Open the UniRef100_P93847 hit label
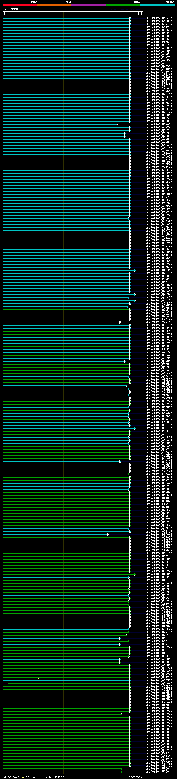177x779 pixels. click(159, 82)
